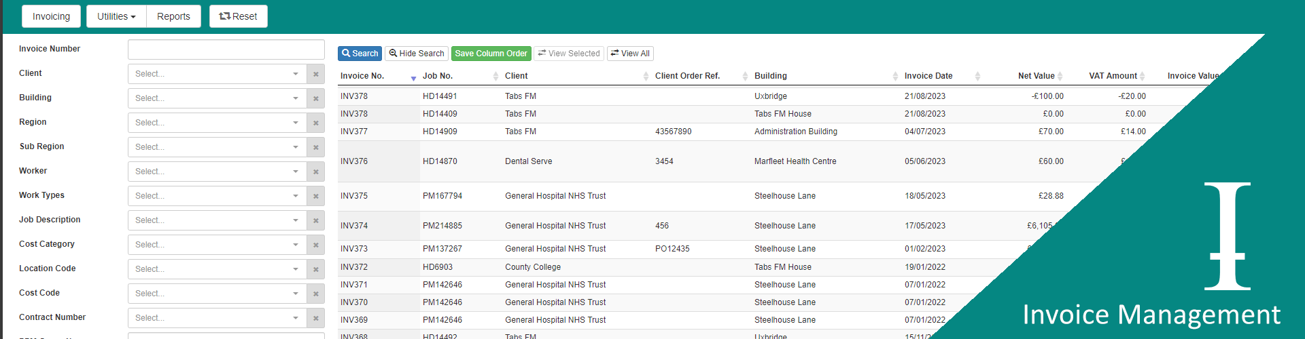Focus the Invoice Number input field

pos(226,49)
